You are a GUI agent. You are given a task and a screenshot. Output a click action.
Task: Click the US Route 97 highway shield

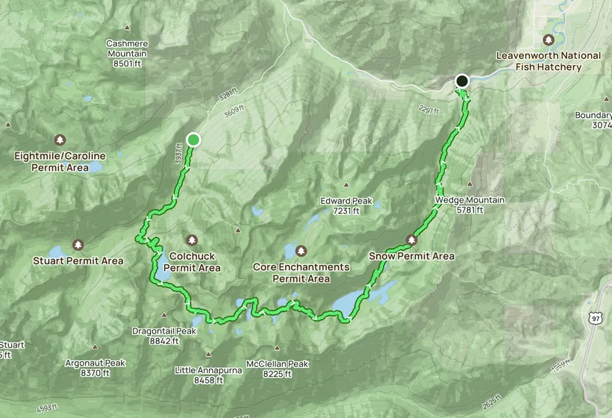click(596, 318)
